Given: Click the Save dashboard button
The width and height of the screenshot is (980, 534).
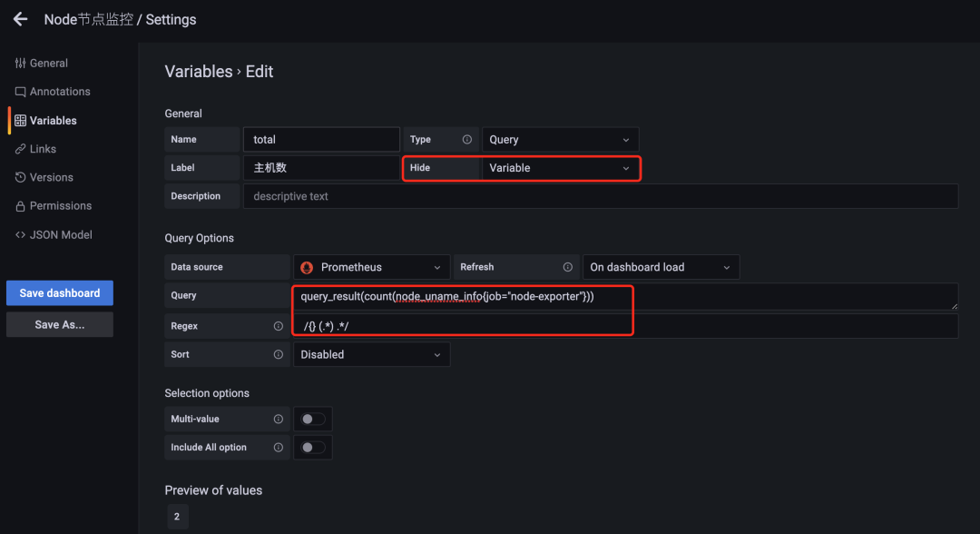Looking at the screenshot, I should click(x=59, y=293).
